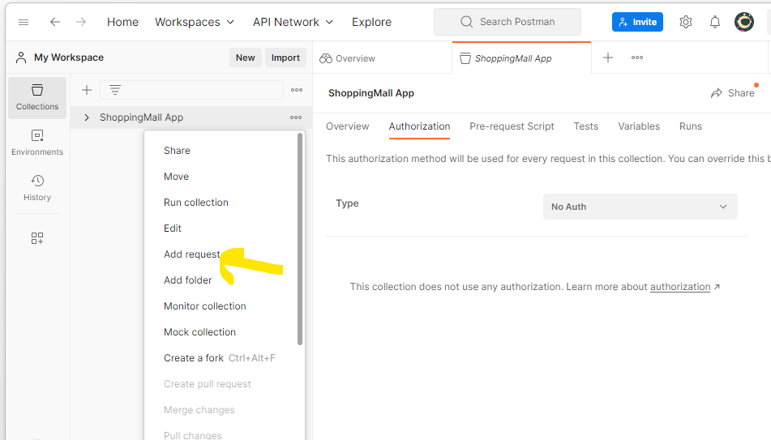This screenshot has width=771, height=440.
Task: Open the auth Type No Auth dropdown
Action: pyautogui.click(x=640, y=207)
